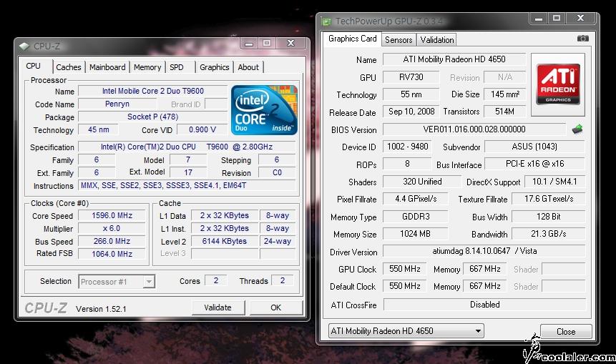This screenshot has height=364, width=616.
Task: Click the Code Name field Penryn
Action: coord(117,104)
